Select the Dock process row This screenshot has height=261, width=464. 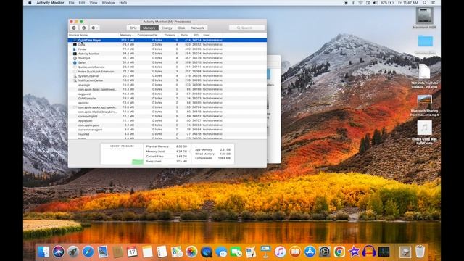coord(167,45)
